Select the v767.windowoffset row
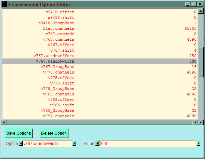This screenshot has width=205, height=159. tap(100, 56)
